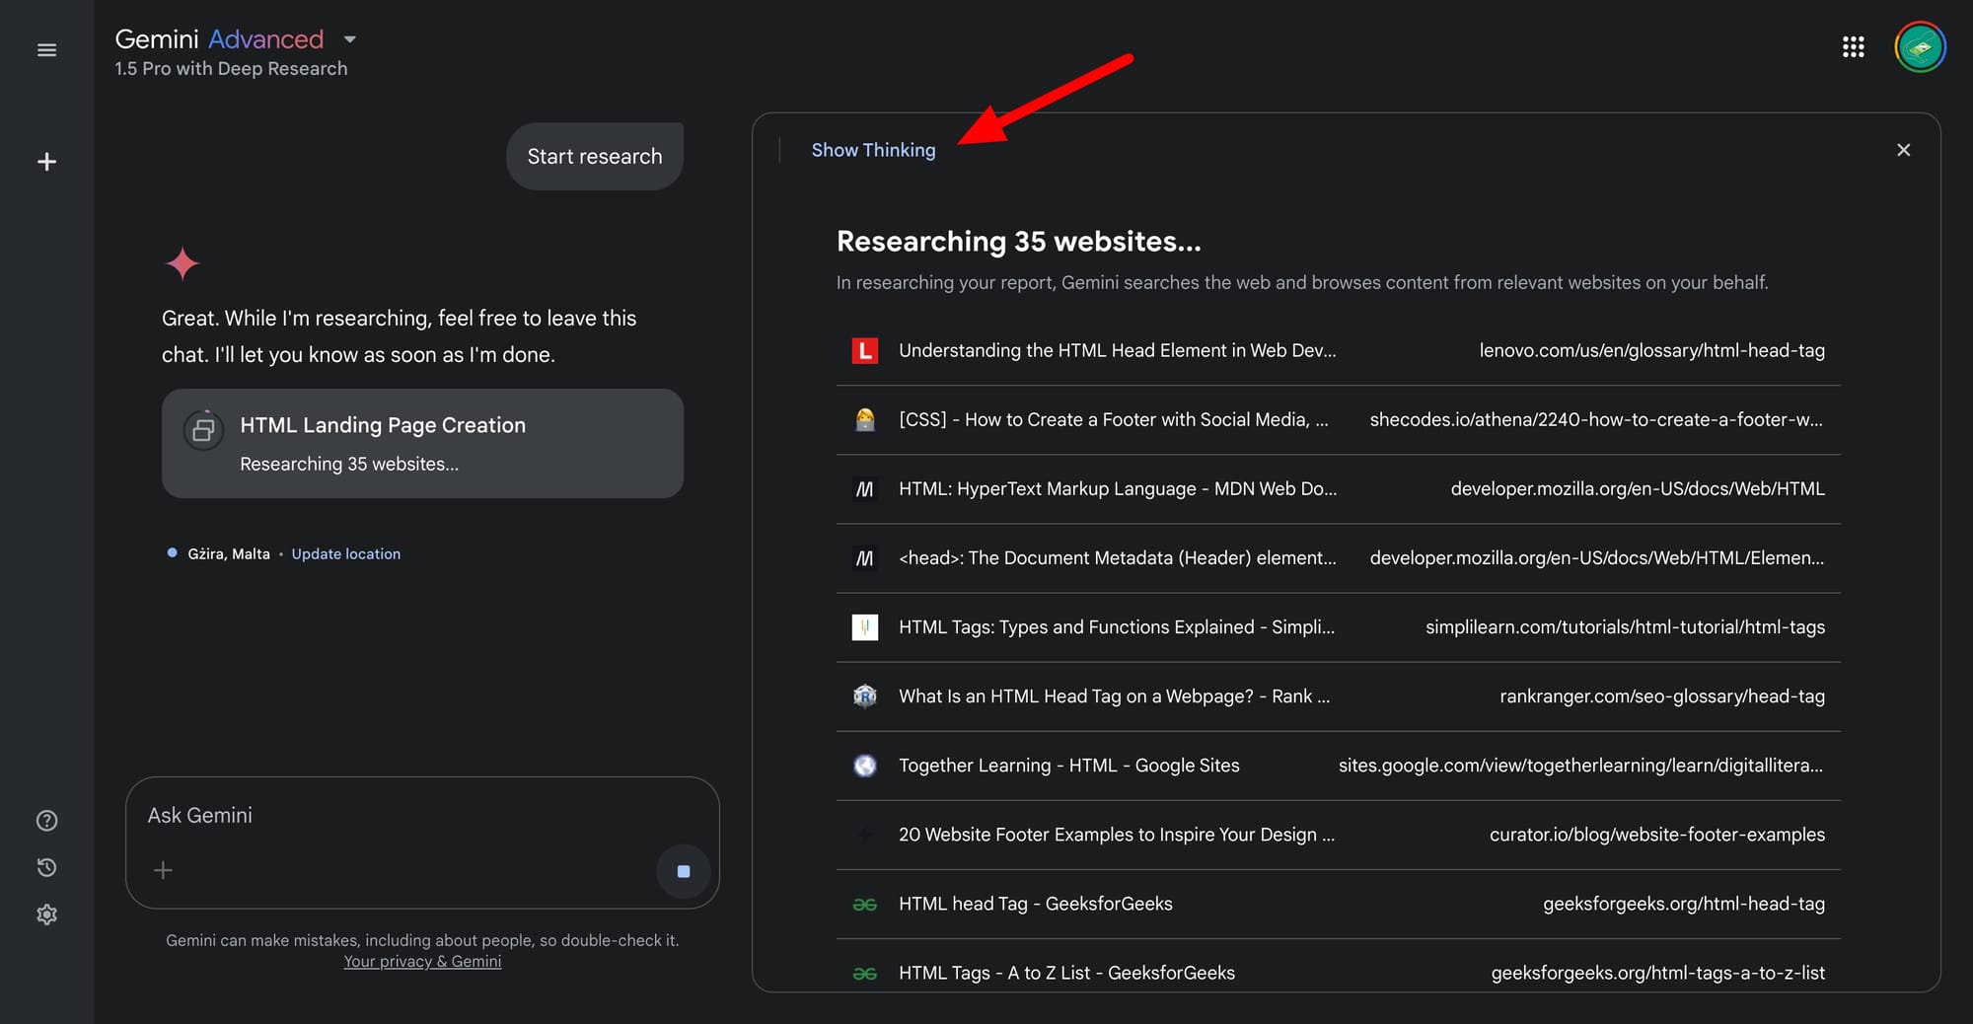Open the HTML Landing Page Creation card

pyautogui.click(x=422, y=443)
